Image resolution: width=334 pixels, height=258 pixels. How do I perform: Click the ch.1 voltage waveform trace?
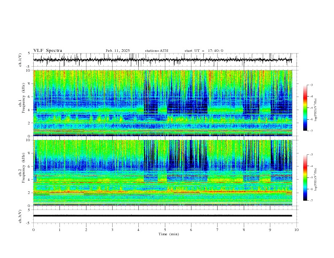[162, 60]
